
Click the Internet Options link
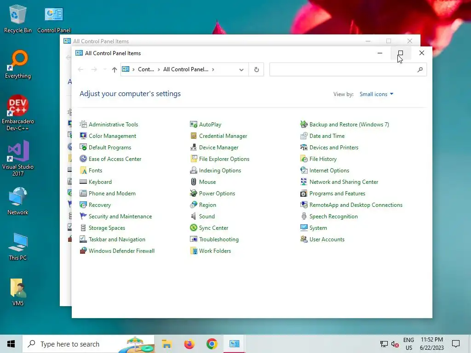pos(329,170)
